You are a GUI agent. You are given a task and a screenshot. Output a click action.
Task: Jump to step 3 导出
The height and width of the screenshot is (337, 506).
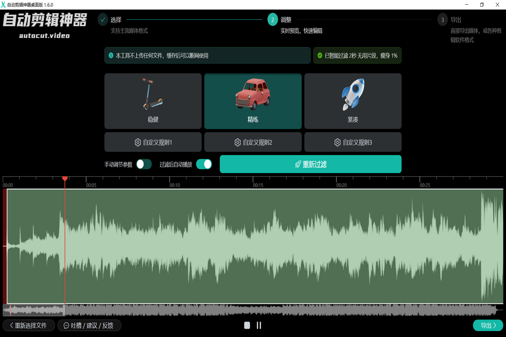coord(442,20)
